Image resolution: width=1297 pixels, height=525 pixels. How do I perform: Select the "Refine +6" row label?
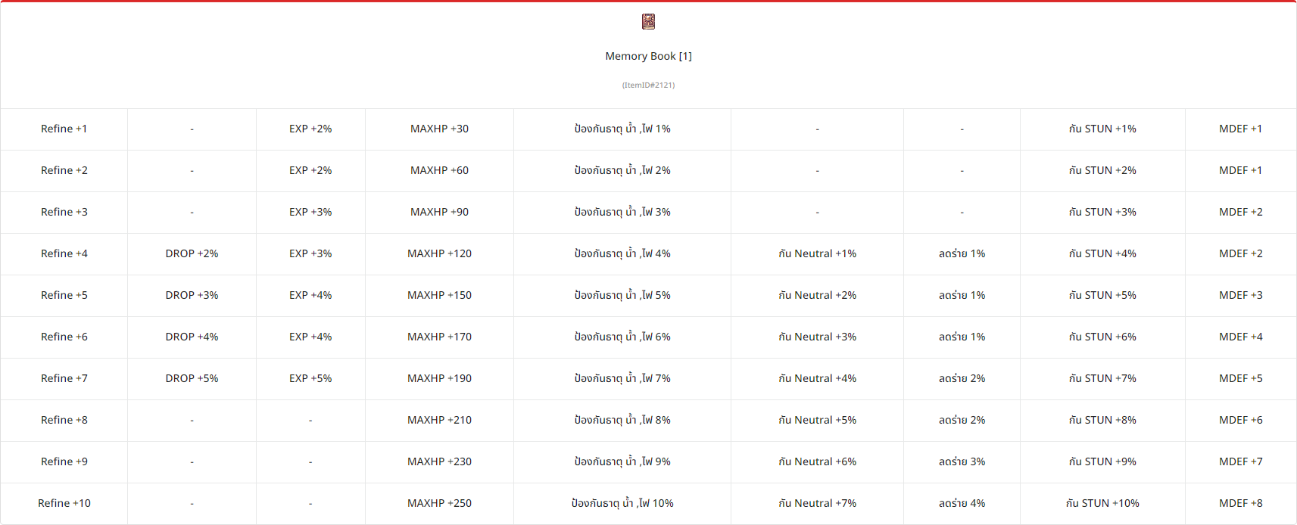pyautogui.click(x=64, y=337)
